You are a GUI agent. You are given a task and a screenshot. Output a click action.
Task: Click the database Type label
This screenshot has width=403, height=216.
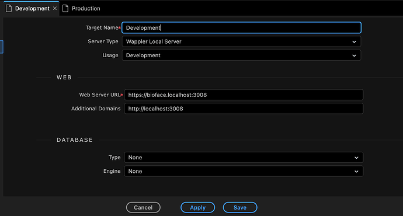[x=114, y=158]
